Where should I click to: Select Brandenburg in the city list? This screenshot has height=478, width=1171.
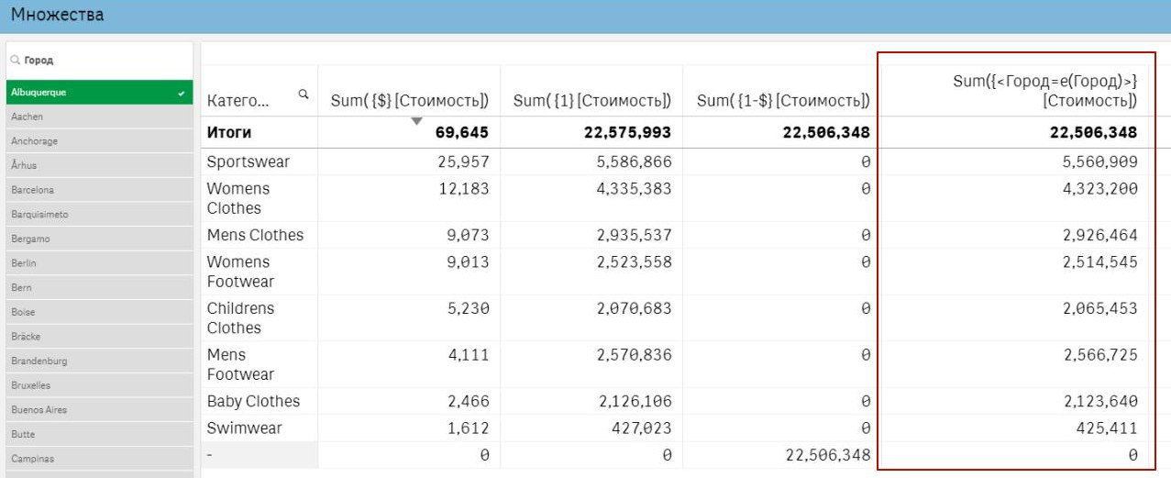pyautogui.click(x=99, y=361)
